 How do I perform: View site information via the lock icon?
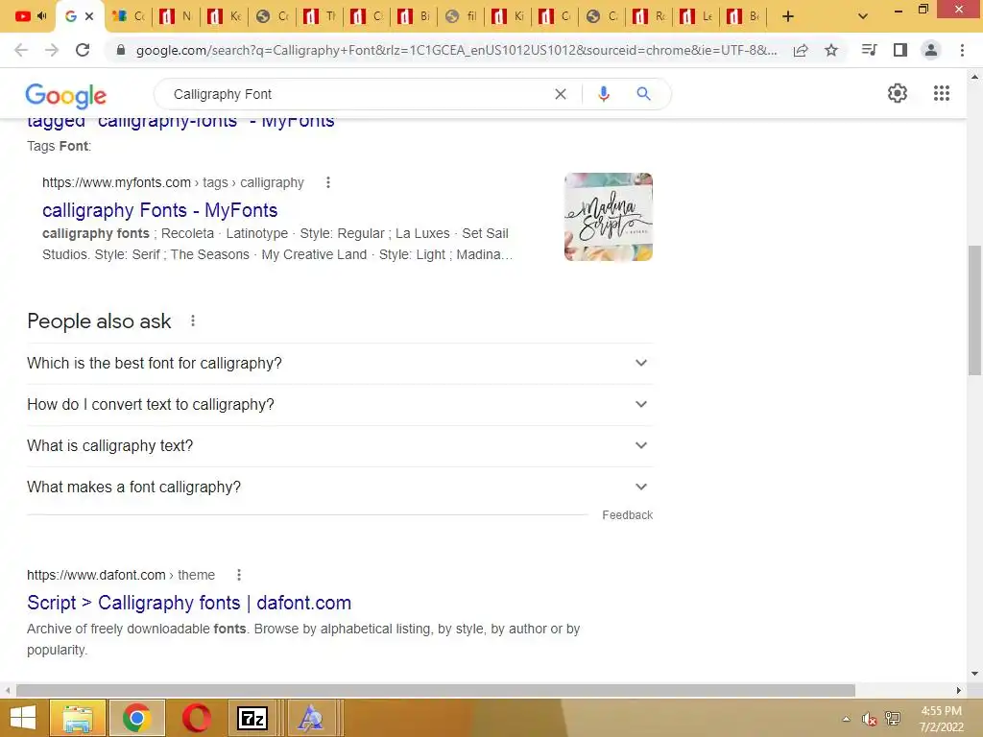tap(121, 50)
